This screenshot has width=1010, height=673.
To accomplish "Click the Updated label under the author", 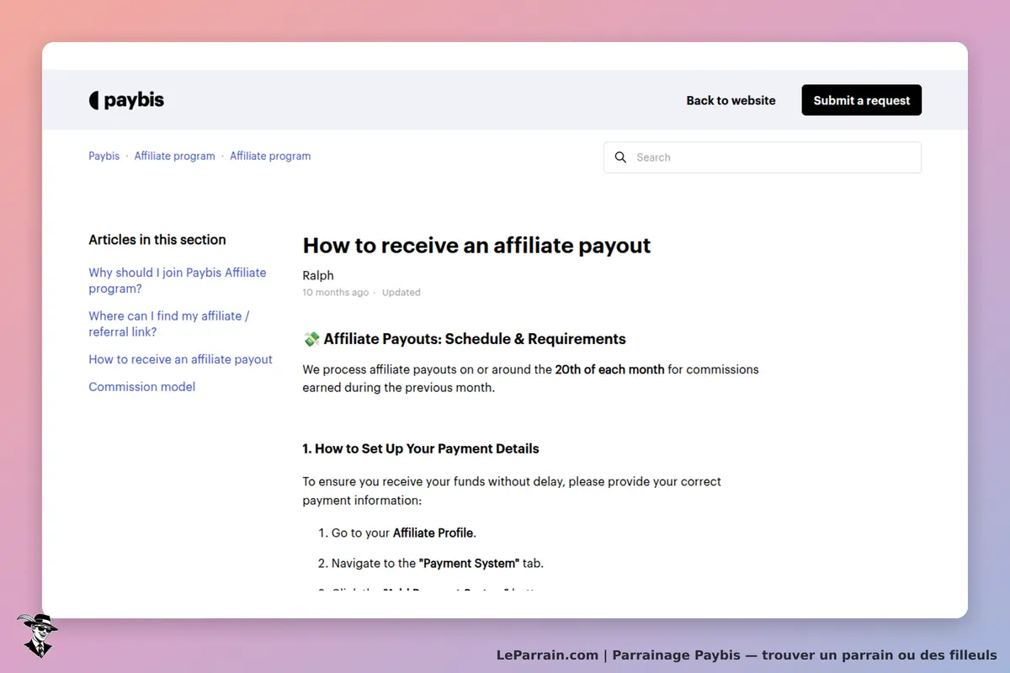I will click(x=401, y=293).
